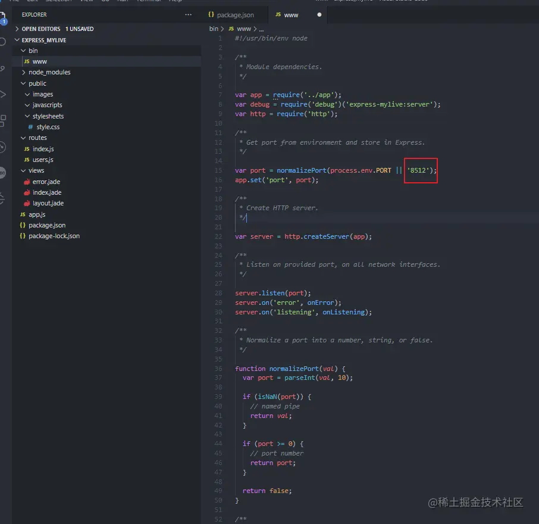The width and height of the screenshot is (539, 524).
Task: Open the Explorer view in activity bar
Action: point(3,18)
